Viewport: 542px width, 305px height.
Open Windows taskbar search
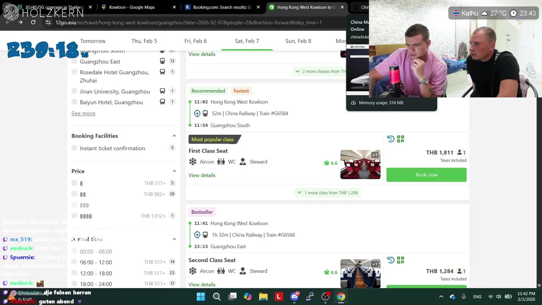(x=216, y=297)
